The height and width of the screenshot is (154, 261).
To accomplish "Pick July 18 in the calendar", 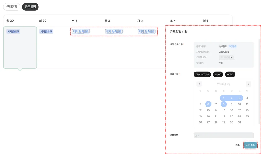I will pos(247,110).
